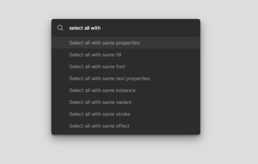258x164 pixels.
Task: Click the magnifying glass search icon
Action: tap(60, 28)
